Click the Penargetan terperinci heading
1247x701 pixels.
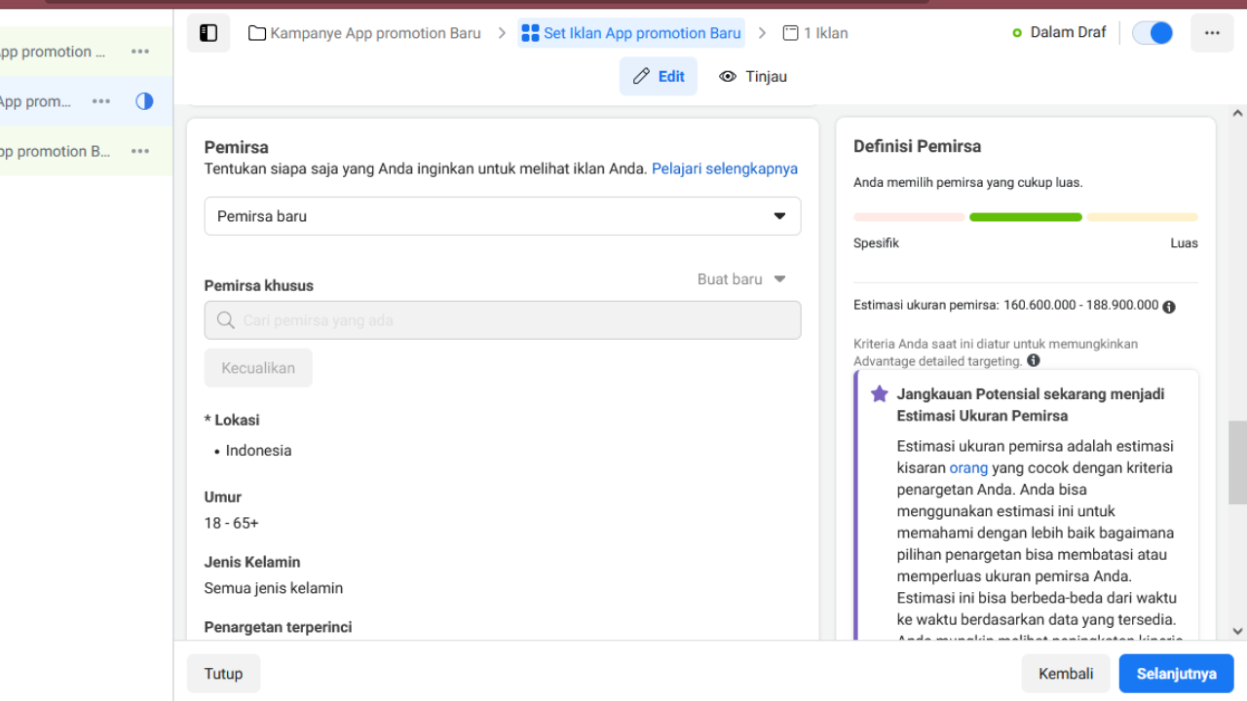point(278,627)
